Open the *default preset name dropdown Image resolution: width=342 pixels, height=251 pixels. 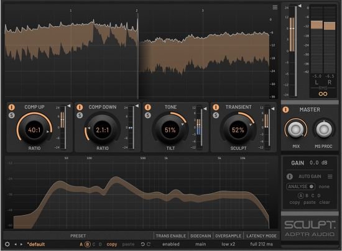(36, 244)
